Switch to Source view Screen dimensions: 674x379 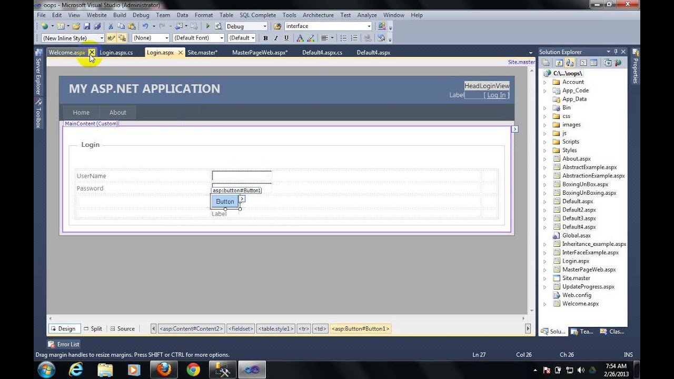coord(122,328)
